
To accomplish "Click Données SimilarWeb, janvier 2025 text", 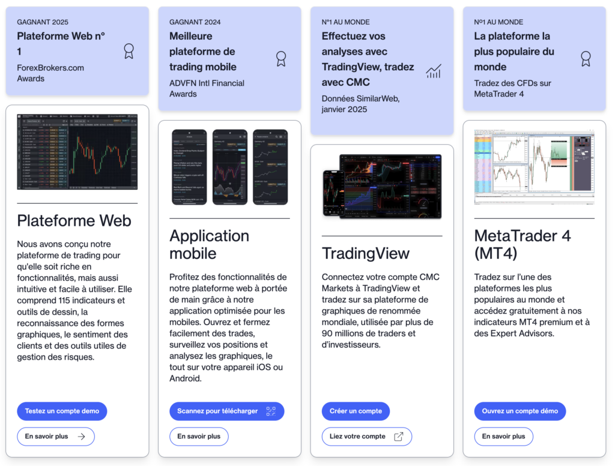I will (361, 104).
